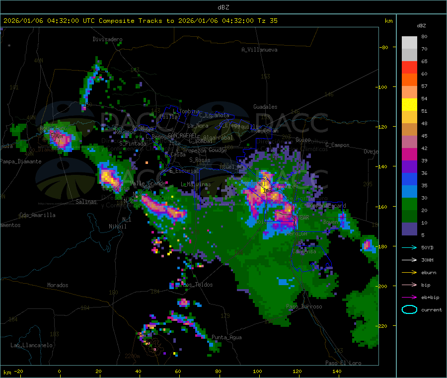This screenshot has width=447, height=378.
Task: Click the 0 km horizontal axis tick
Action: click(x=59, y=371)
